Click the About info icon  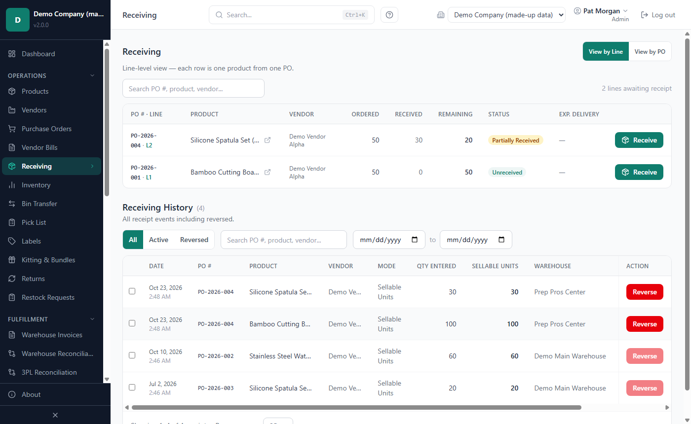tap(12, 394)
